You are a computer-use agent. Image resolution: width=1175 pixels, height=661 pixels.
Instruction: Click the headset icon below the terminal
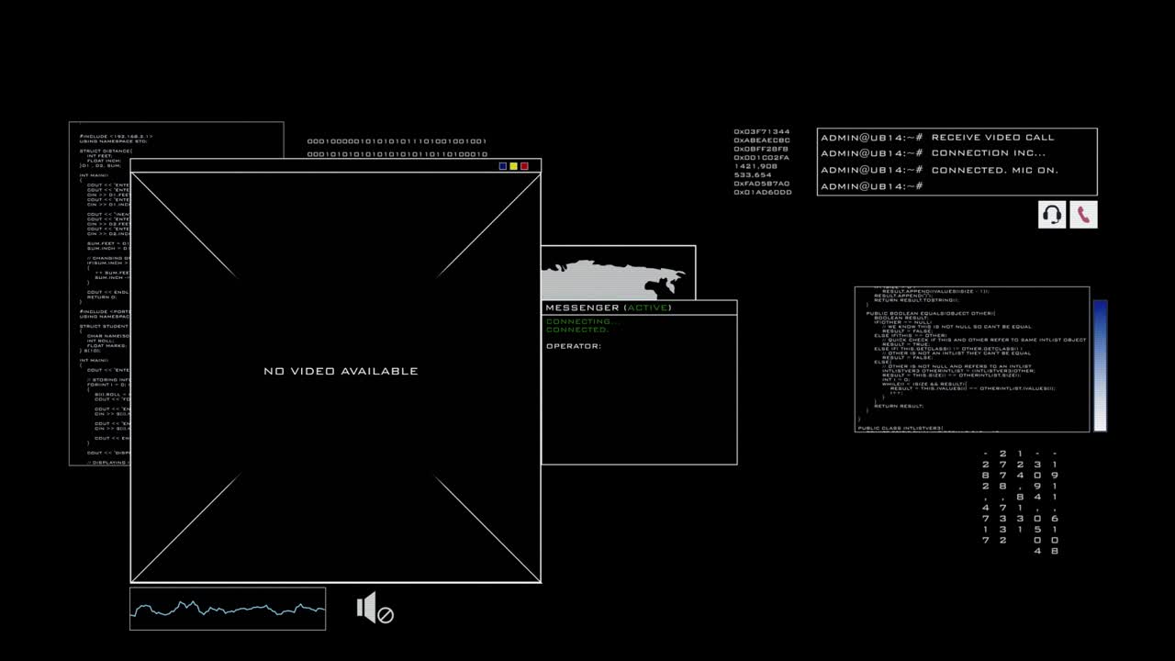[x=1052, y=215]
